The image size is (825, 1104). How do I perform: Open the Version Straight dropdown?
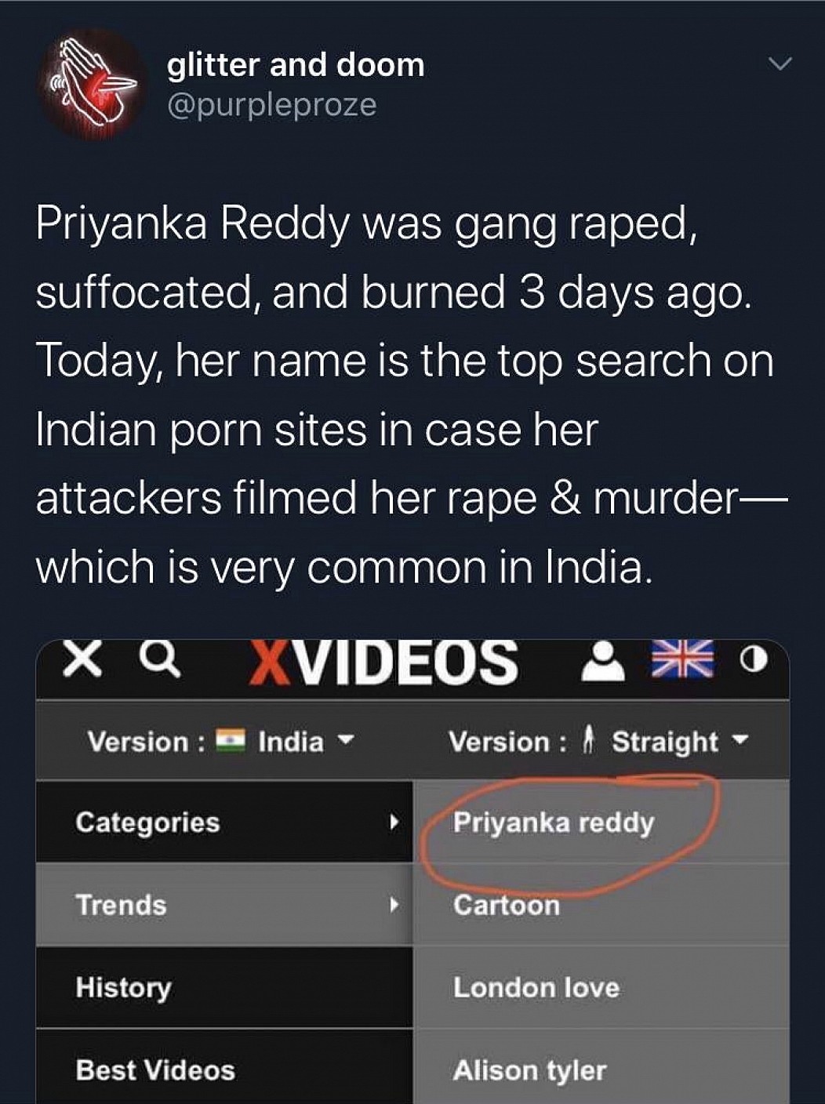pyautogui.click(x=598, y=741)
